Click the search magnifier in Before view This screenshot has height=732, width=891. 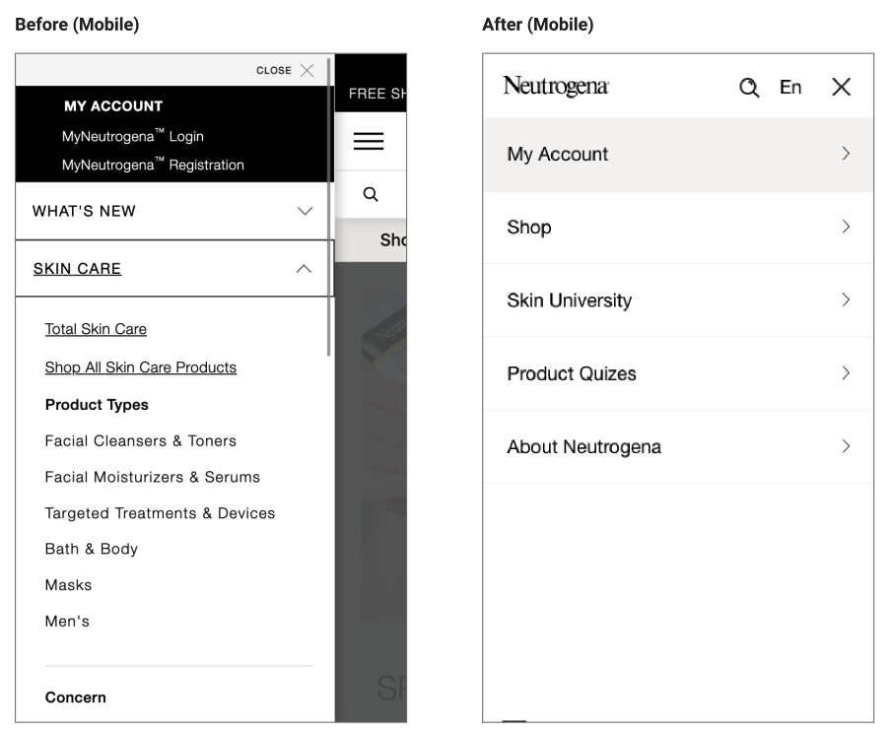371,194
